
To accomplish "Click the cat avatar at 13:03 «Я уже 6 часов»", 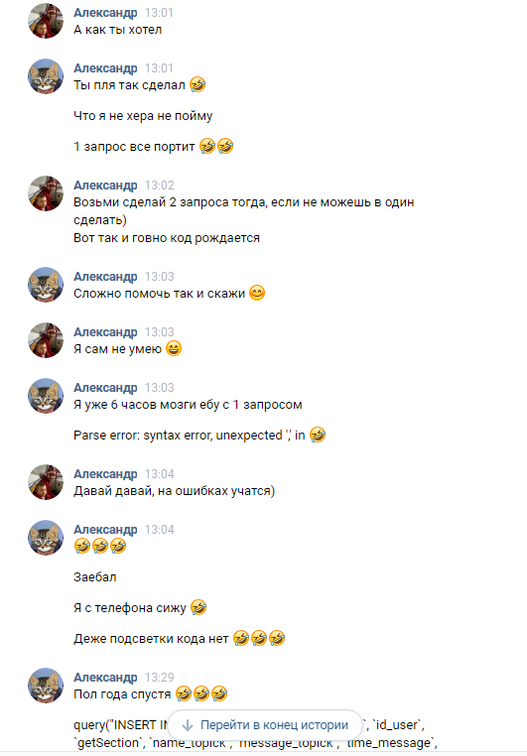I will [x=46, y=396].
